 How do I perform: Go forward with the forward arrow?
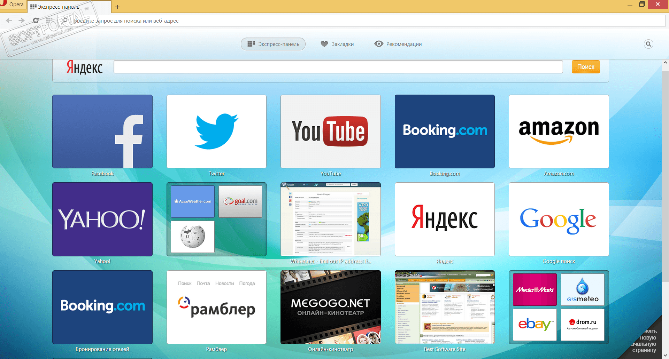coord(22,21)
